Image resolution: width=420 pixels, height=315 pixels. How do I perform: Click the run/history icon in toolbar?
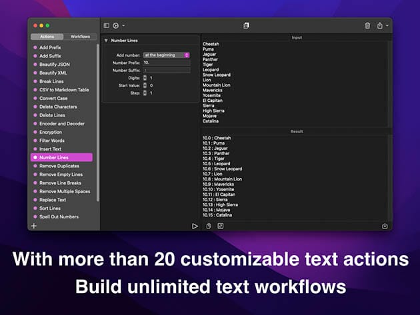point(116,25)
